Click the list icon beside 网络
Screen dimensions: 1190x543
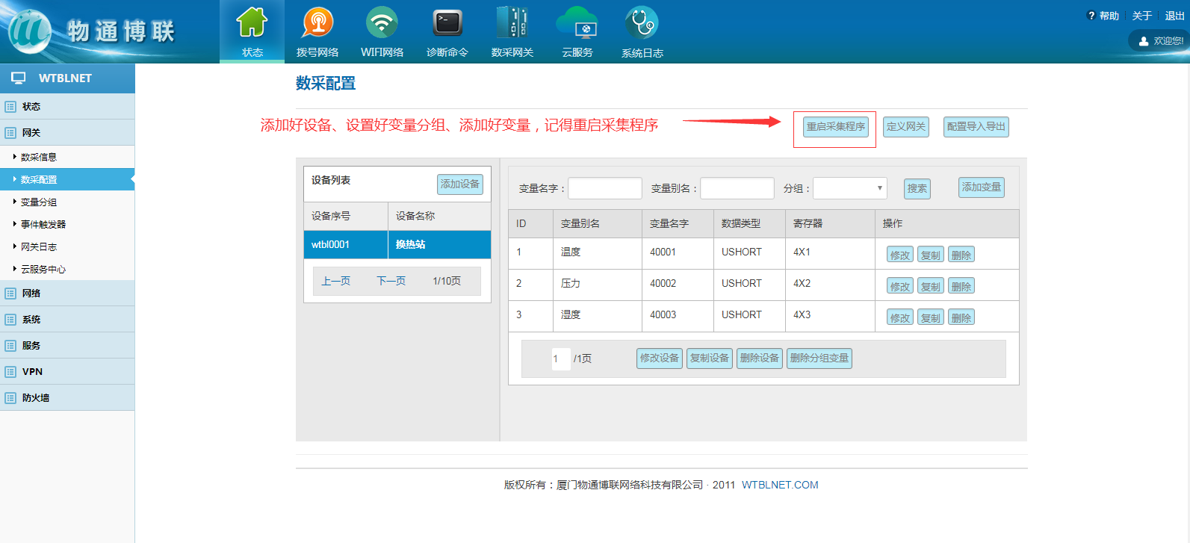(x=10, y=294)
